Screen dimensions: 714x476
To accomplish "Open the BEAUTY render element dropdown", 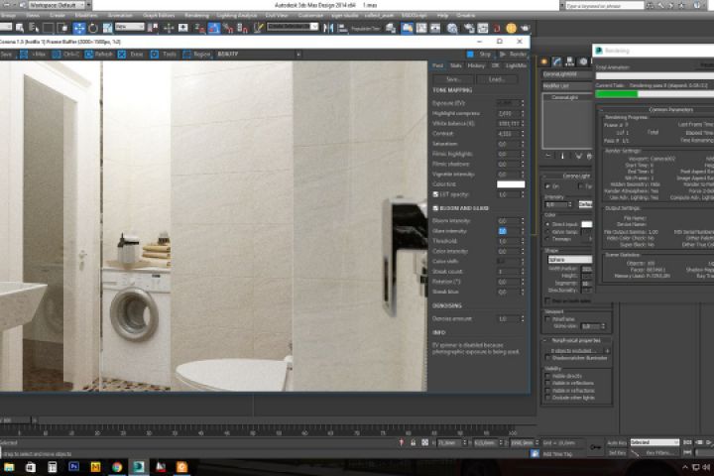I will pyautogui.click(x=258, y=55).
